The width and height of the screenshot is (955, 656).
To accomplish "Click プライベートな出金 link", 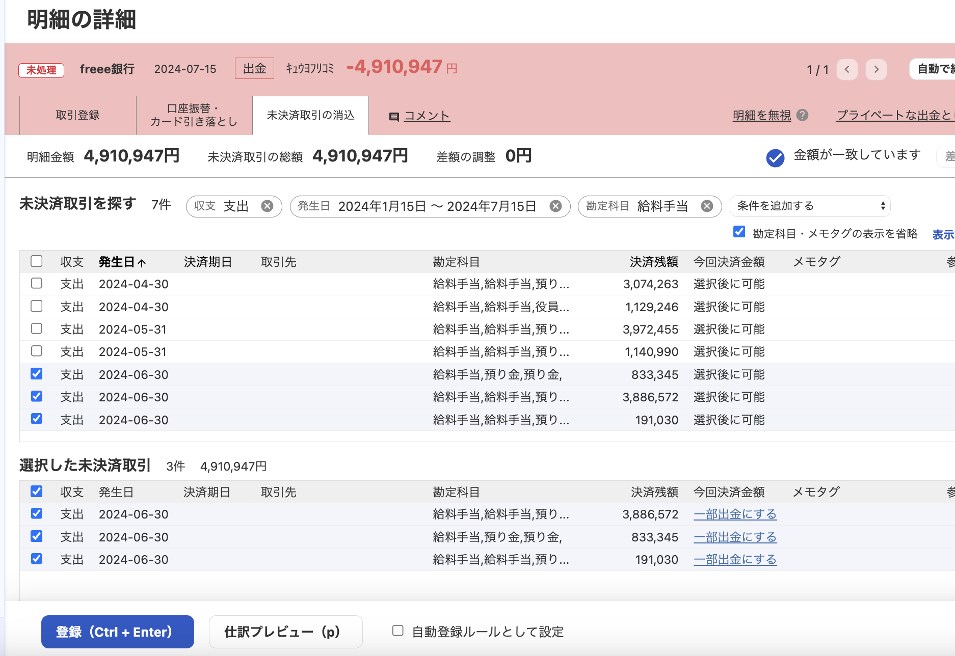I will point(895,116).
